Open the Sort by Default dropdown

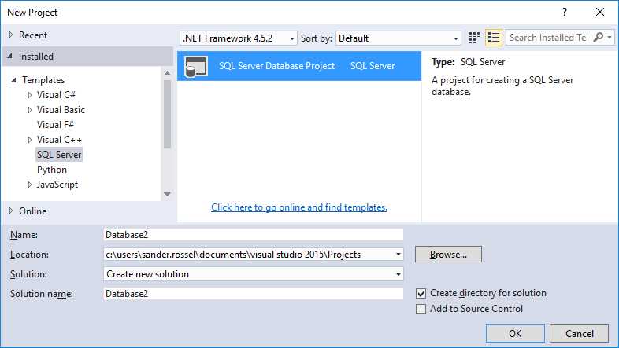[398, 38]
